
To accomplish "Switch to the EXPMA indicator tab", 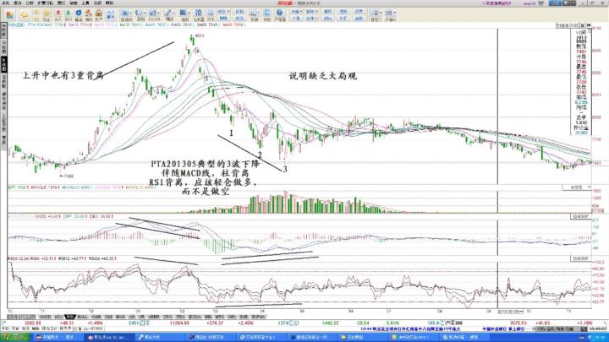I will [x=258, y=317].
